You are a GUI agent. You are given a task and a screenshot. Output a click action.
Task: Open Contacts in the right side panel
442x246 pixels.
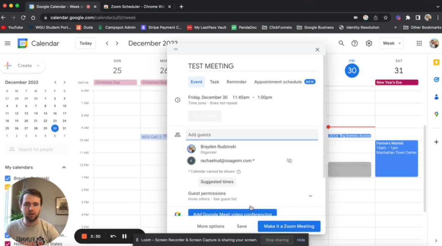(436, 95)
